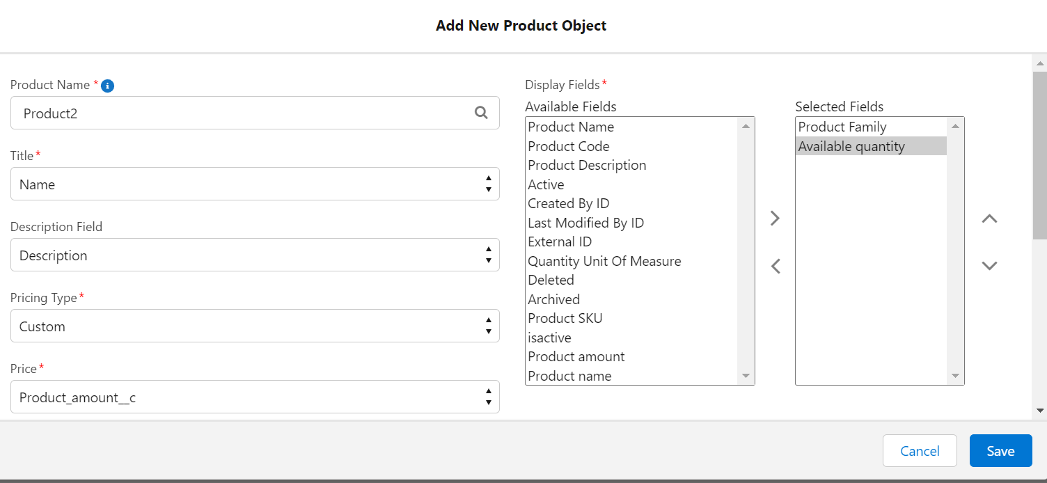This screenshot has width=1047, height=483.
Task: Open the Title dropdown
Action: [255, 184]
